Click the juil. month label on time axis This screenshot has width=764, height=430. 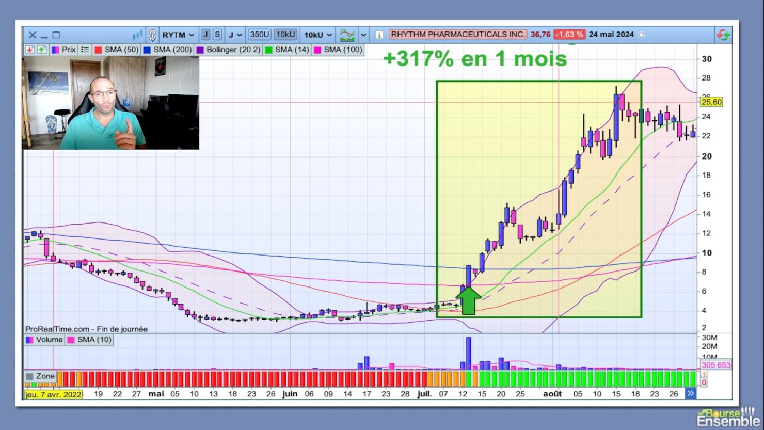[x=424, y=394]
